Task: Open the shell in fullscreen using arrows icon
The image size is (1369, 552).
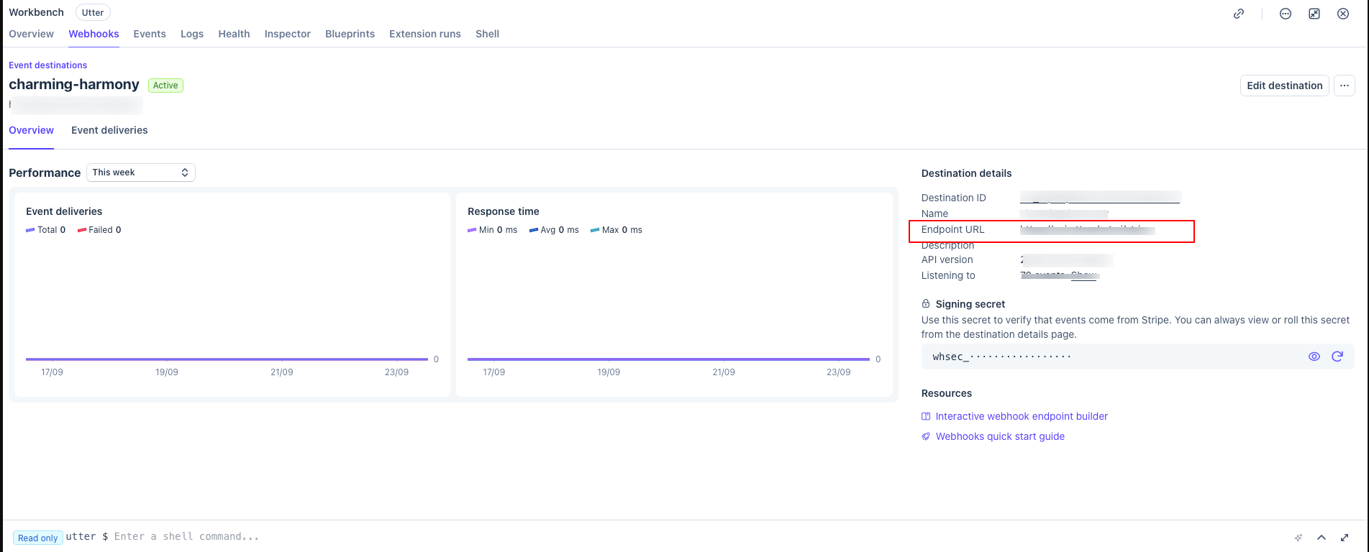Action: pyautogui.click(x=1345, y=538)
